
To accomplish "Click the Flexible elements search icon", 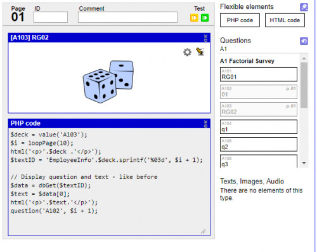I will coord(304,7).
